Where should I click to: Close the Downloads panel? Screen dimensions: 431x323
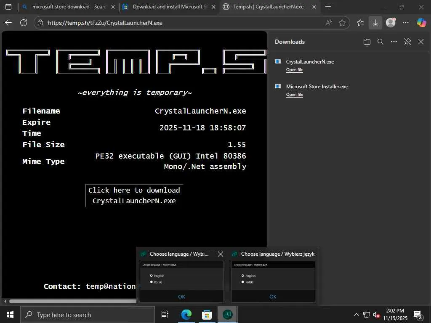pyautogui.click(x=421, y=42)
